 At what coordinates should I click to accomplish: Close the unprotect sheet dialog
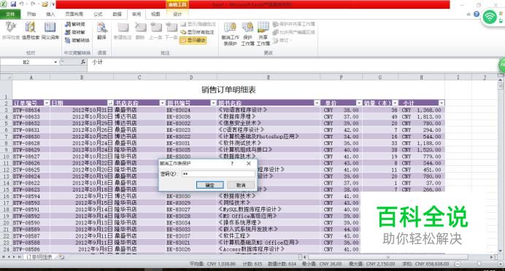coord(249,163)
